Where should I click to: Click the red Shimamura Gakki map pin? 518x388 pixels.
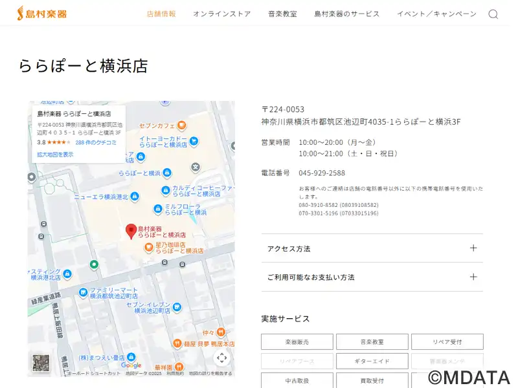pos(131,231)
